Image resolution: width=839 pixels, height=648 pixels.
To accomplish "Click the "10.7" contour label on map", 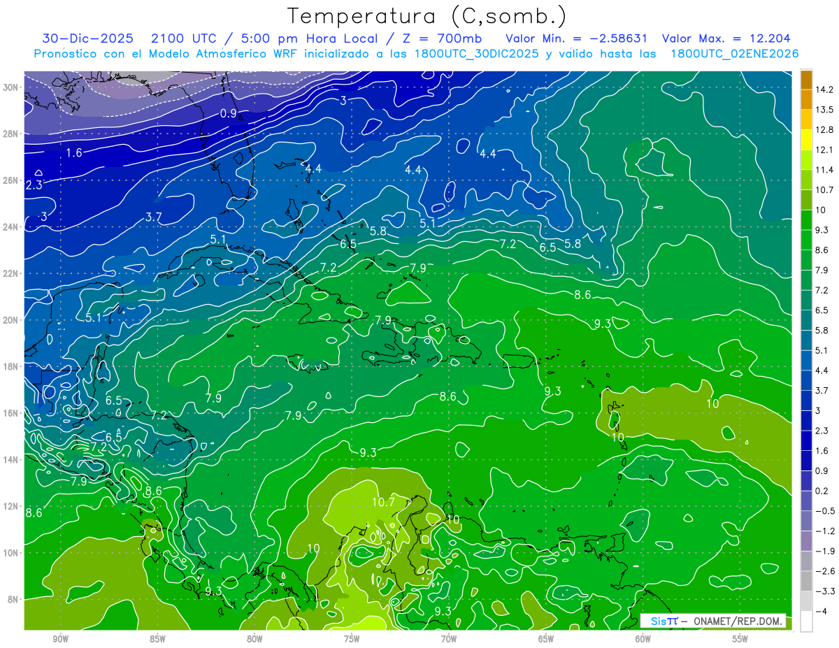I will click(x=383, y=502).
